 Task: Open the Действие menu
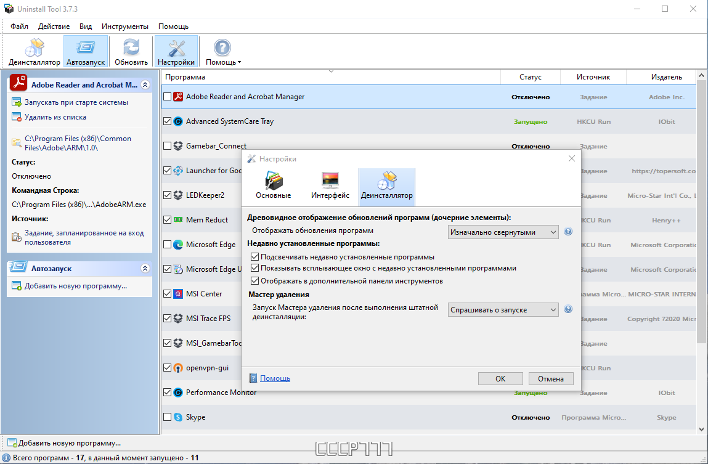(54, 26)
